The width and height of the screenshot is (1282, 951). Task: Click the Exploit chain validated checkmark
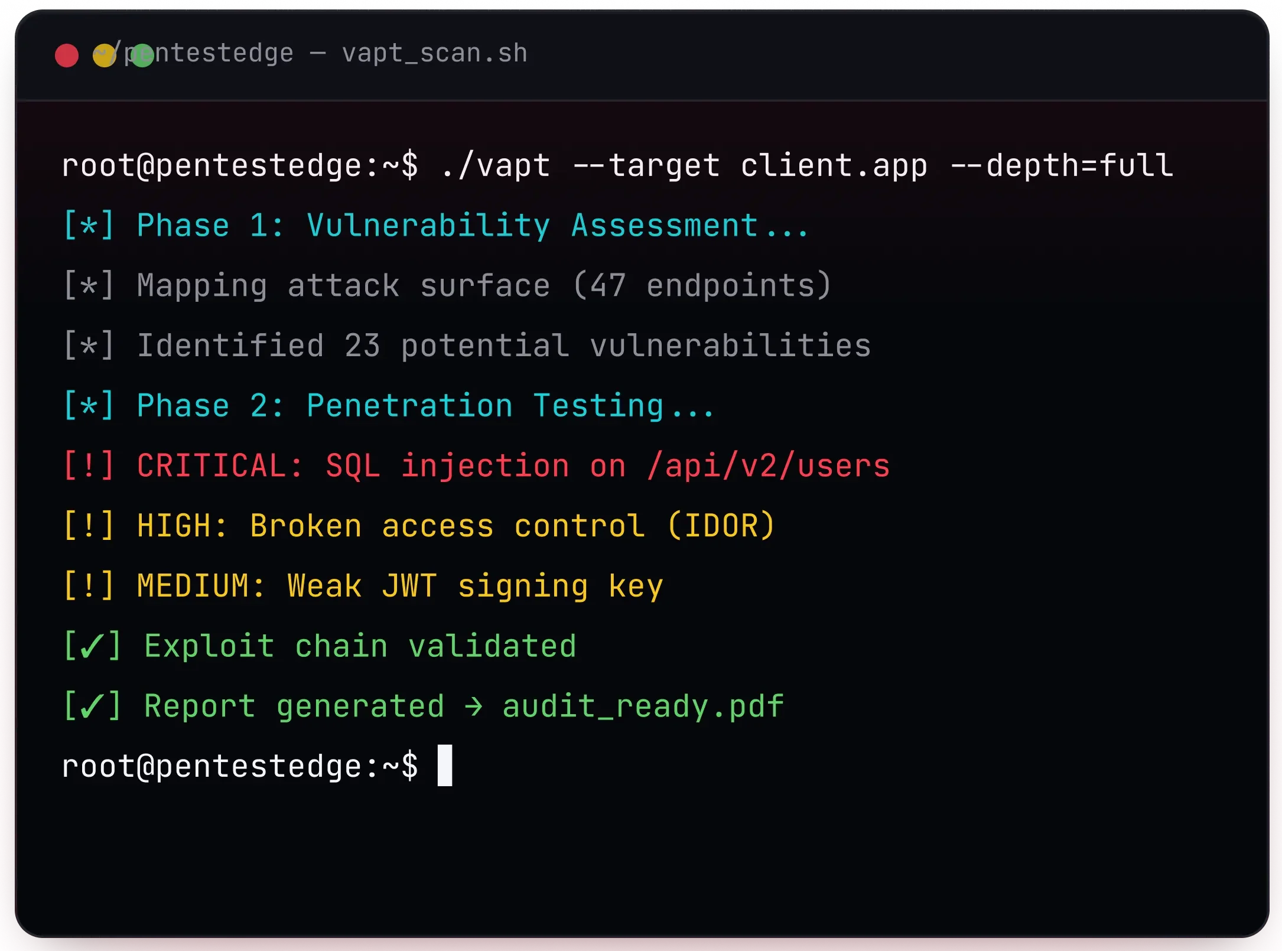[x=92, y=646]
